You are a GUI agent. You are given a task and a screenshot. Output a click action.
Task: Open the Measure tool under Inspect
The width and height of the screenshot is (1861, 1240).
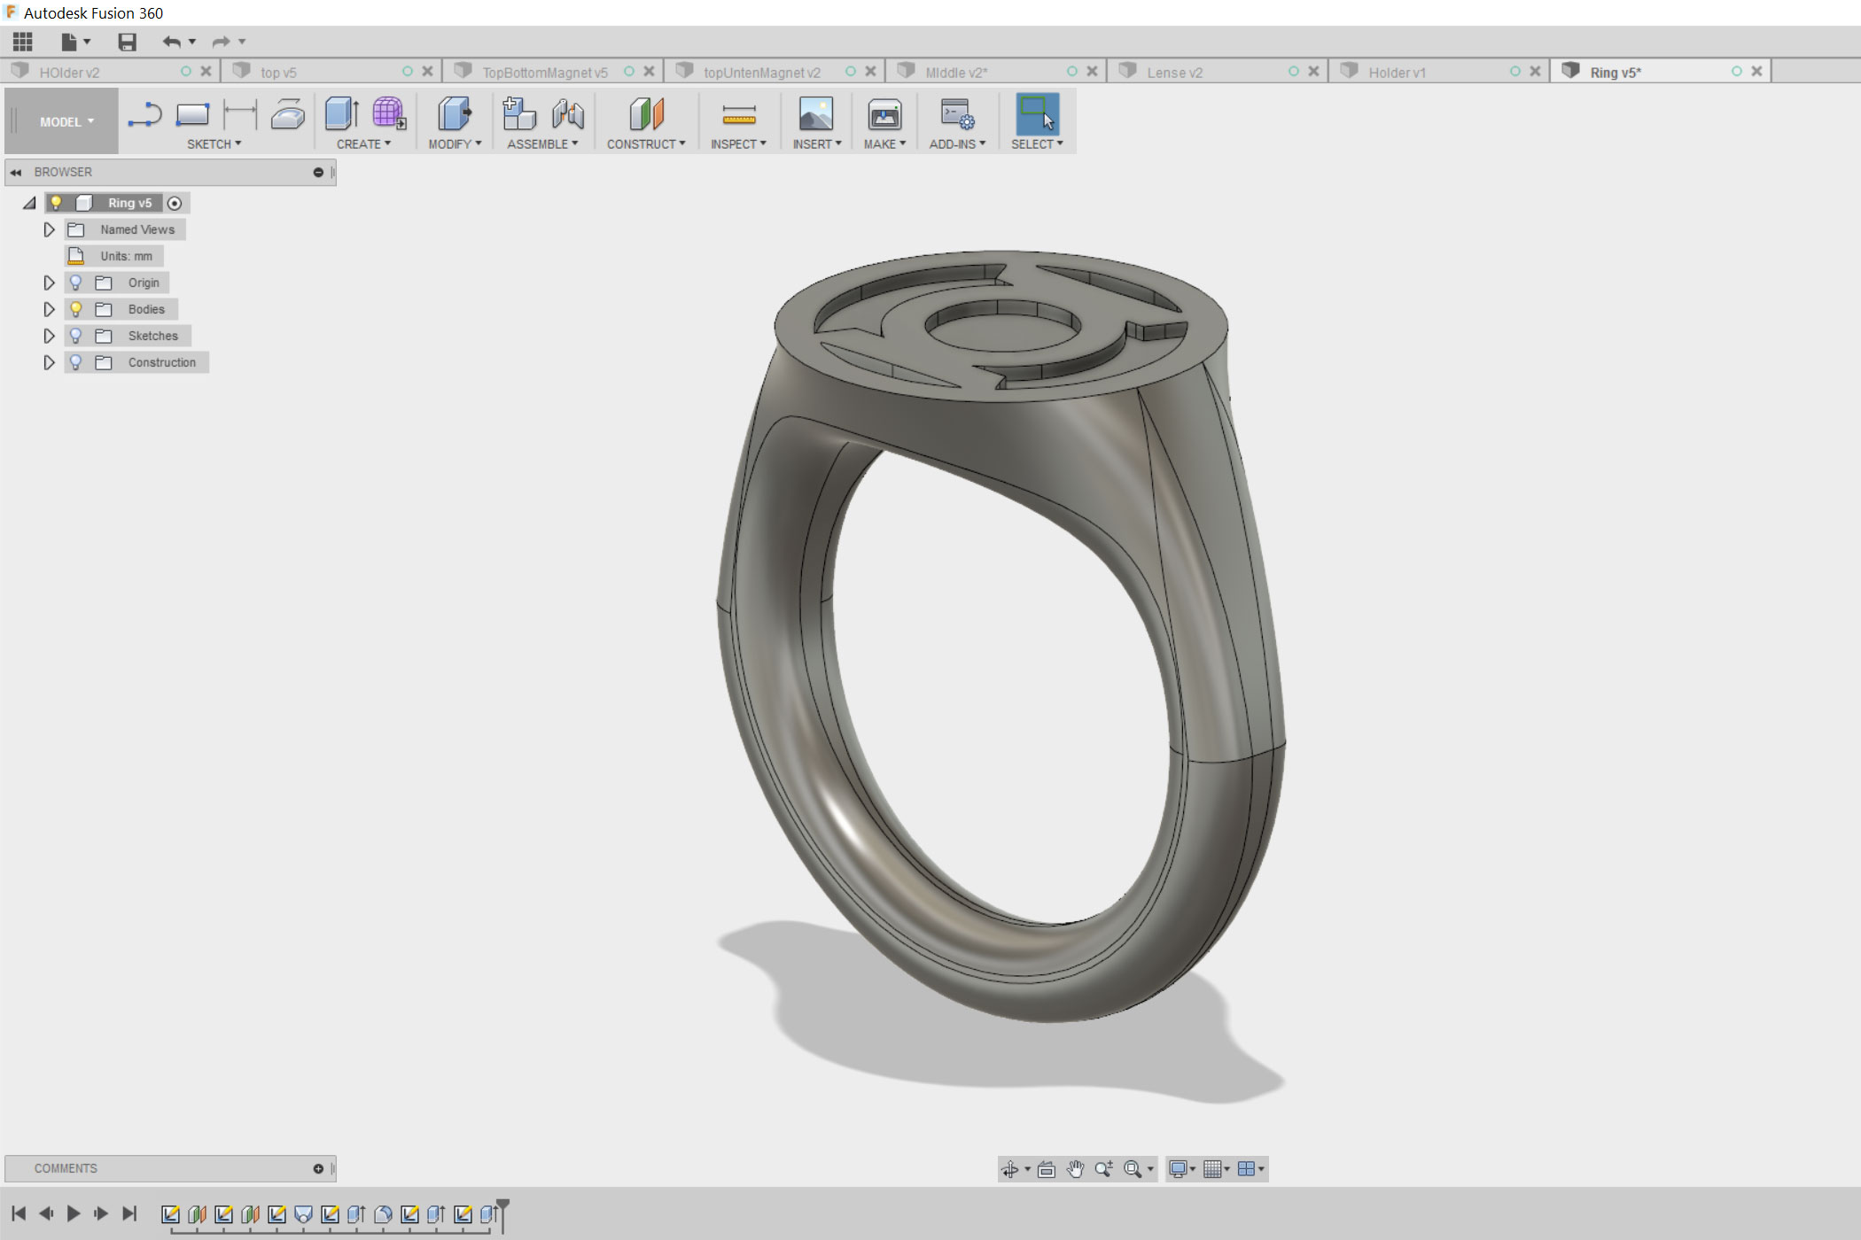click(x=738, y=115)
